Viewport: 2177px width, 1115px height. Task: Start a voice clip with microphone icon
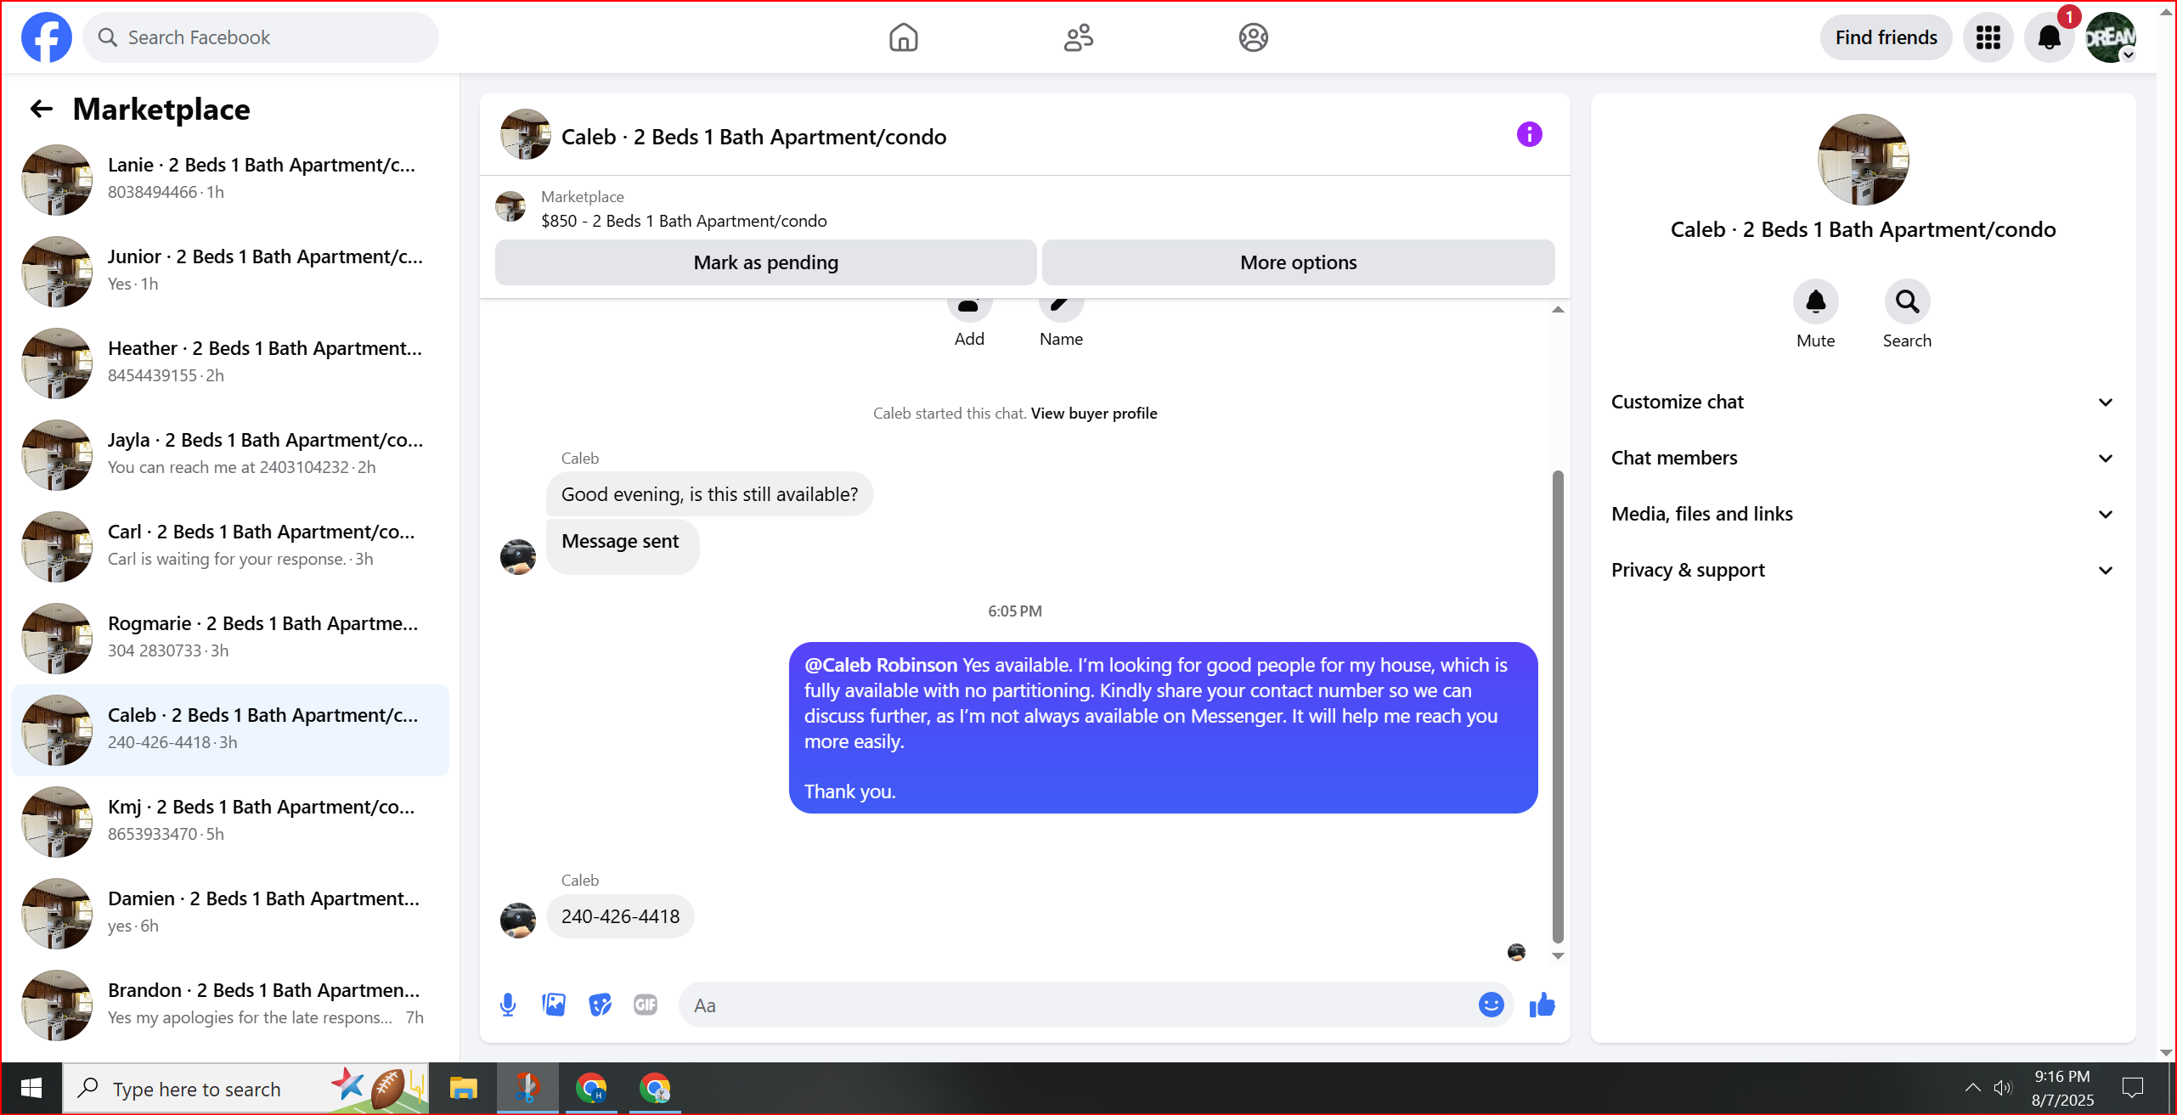pos(508,1005)
